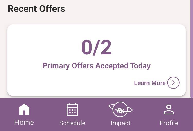Open the Schedule calendar icon
The width and height of the screenshot is (193, 131).
click(72, 109)
